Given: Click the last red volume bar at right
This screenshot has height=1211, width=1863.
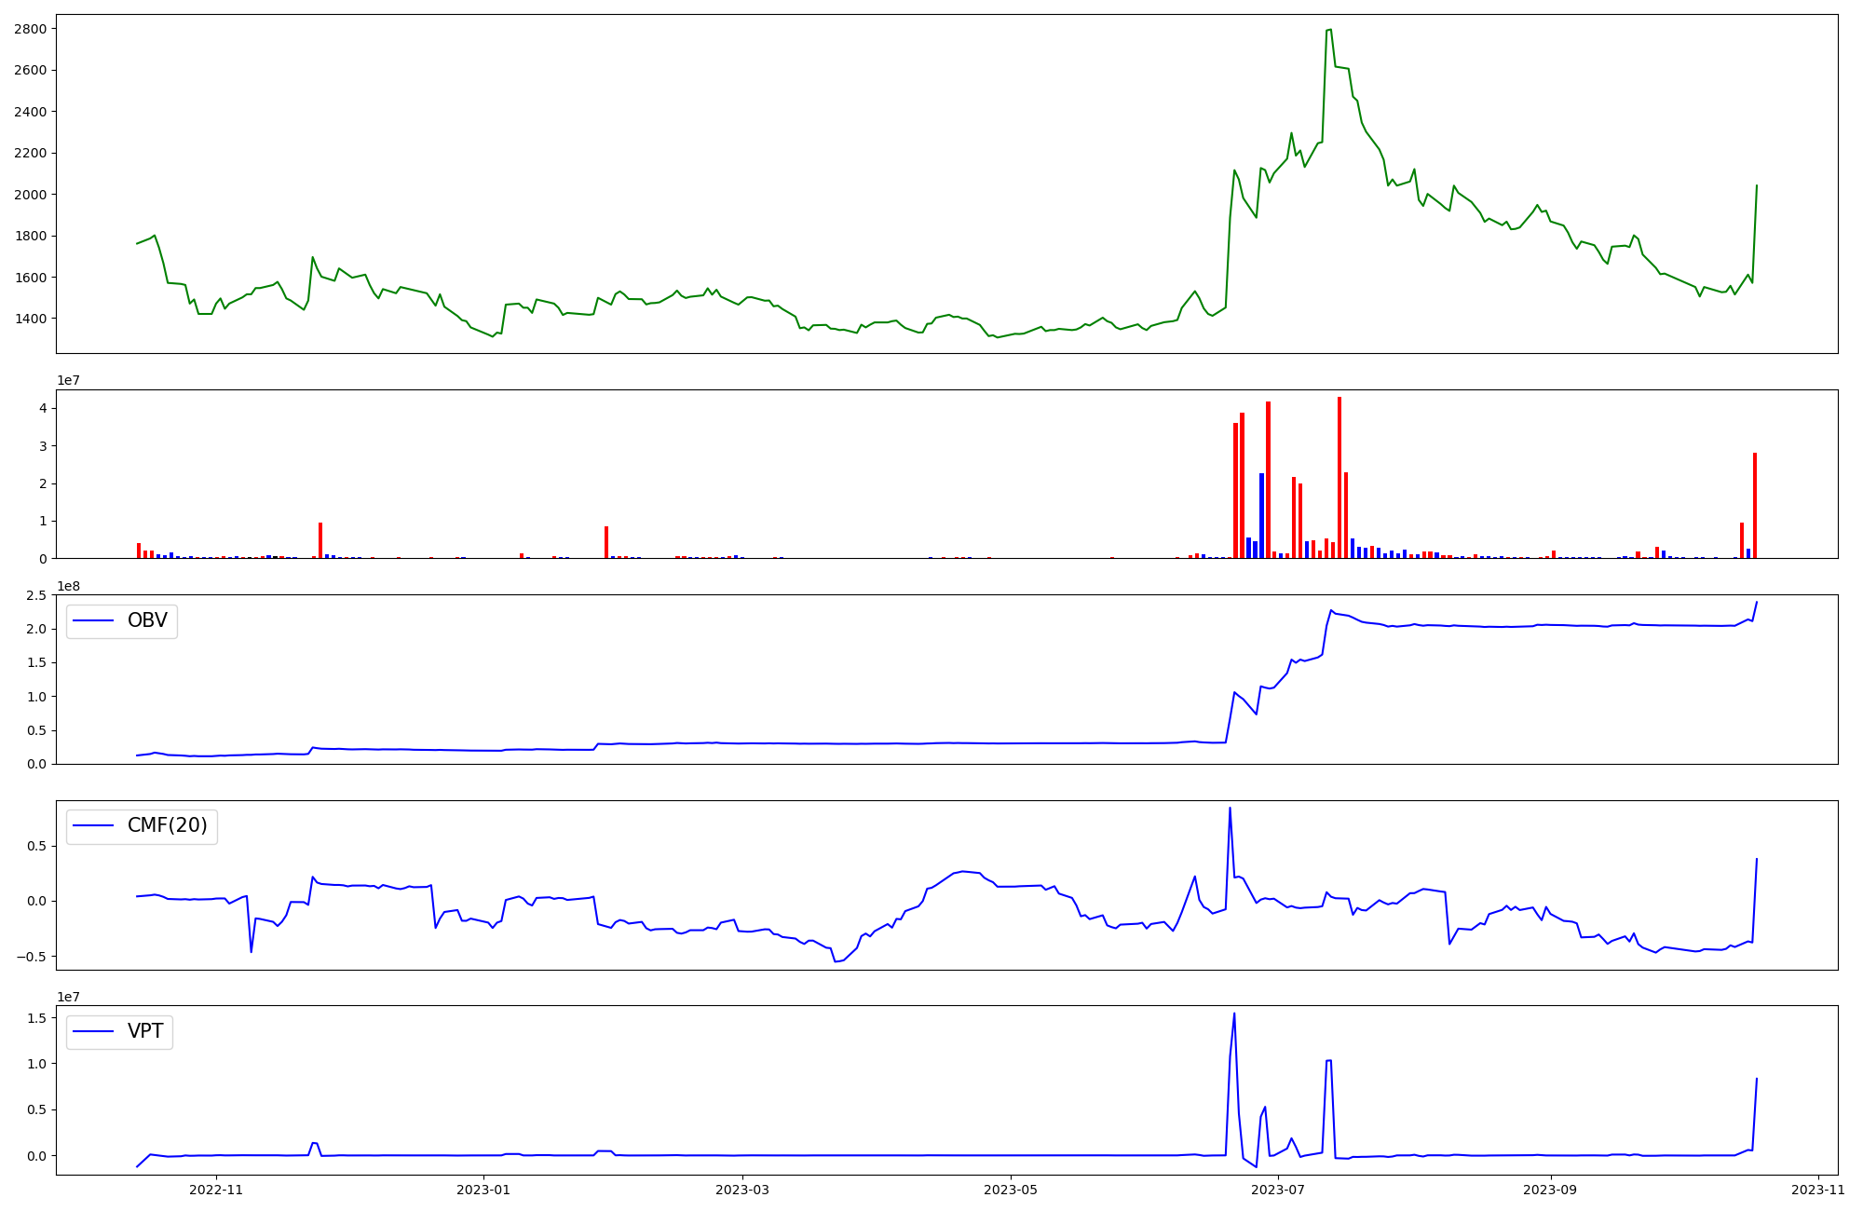Looking at the screenshot, I should pyautogui.click(x=1755, y=505).
